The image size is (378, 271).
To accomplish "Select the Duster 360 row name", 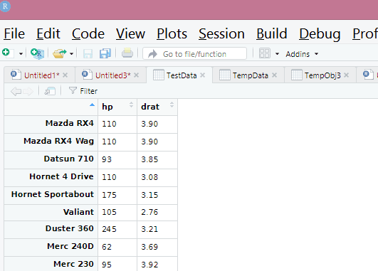I will click(x=70, y=228).
